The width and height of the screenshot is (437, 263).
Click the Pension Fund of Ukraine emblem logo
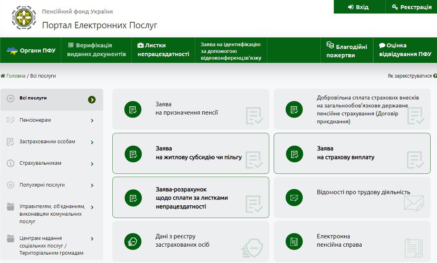pyautogui.click(x=24, y=19)
